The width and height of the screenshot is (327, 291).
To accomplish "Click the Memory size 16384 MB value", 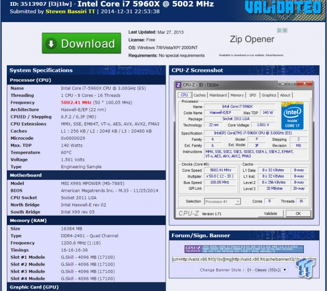I will point(71,229).
